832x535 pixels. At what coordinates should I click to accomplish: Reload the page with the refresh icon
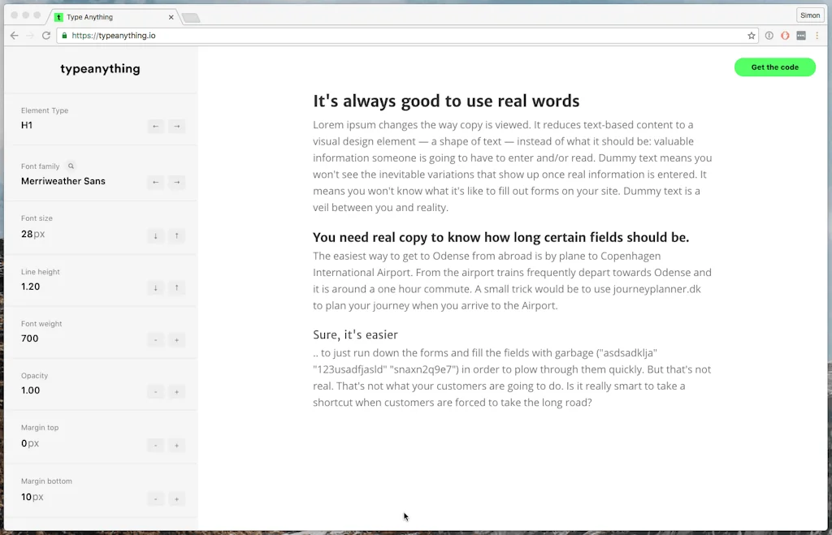[x=47, y=35]
